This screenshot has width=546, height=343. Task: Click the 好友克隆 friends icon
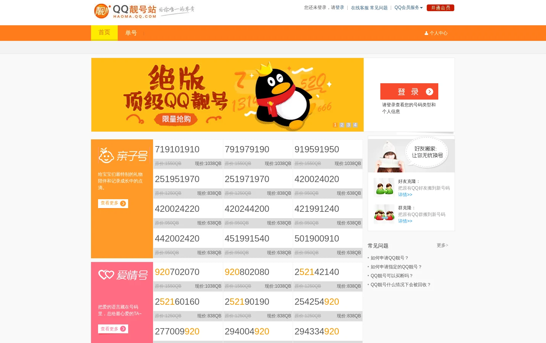tap(384, 187)
